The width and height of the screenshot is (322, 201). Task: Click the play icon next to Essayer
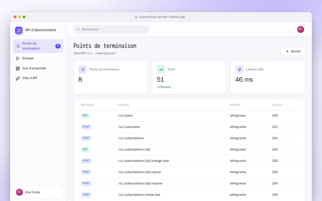[18, 58]
